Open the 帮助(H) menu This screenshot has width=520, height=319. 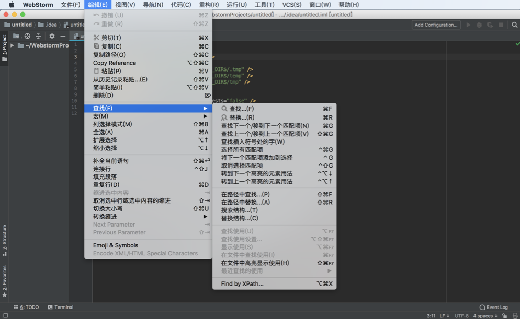[x=348, y=5]
